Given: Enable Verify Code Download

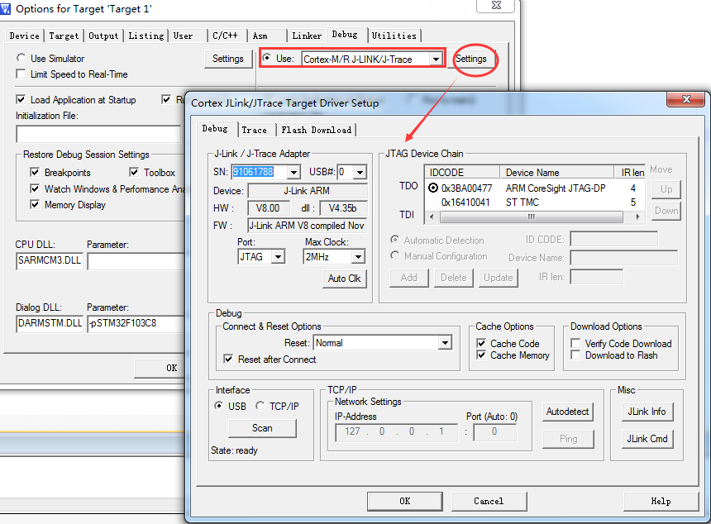Looking at the screenshot, I should pos(575,343).
